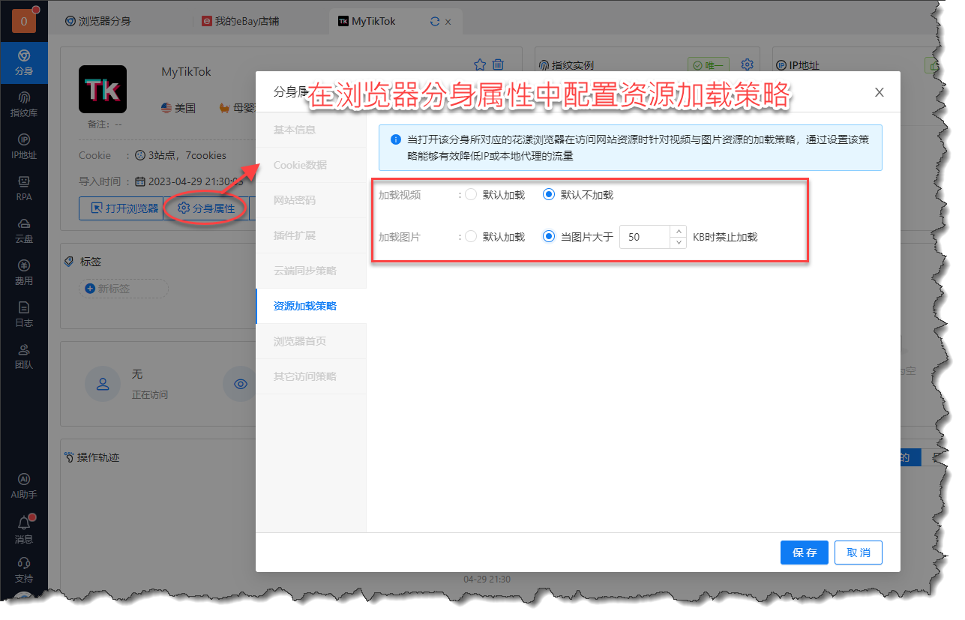Screen dimensions: 965x620
Task: Close the MyTikTok tab
Action: (x=448, y=22)
